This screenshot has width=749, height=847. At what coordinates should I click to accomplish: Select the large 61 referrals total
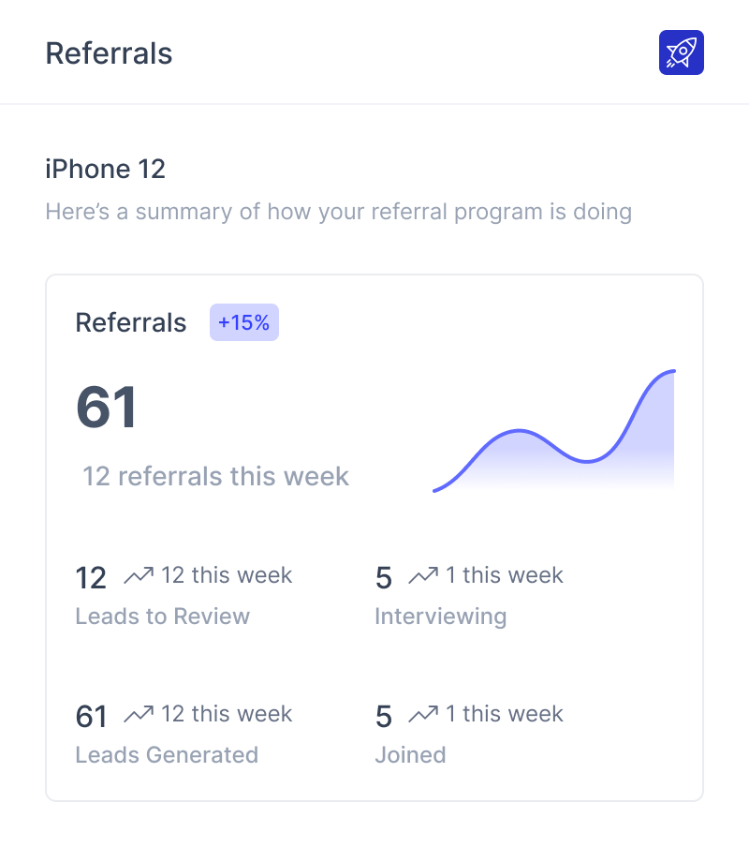(x=107, y=409)
